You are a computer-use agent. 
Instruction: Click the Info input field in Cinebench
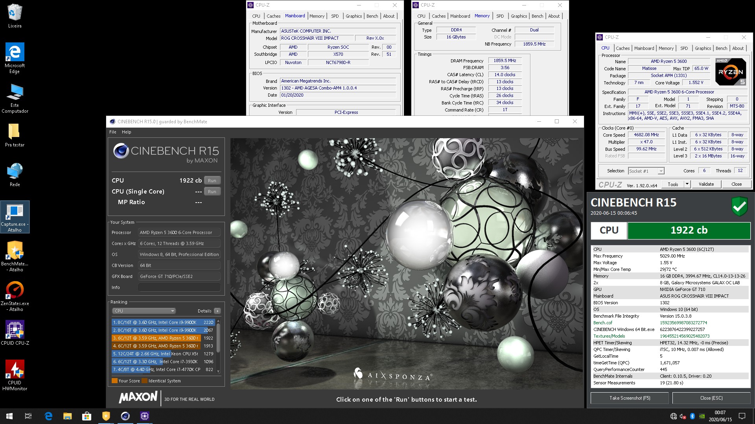click(179, 287)
